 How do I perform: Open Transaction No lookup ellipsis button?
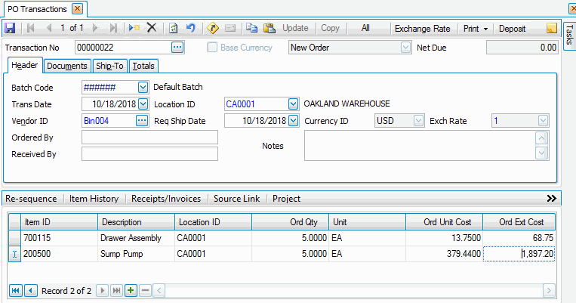pyautogui.click(x=177, y=48)
